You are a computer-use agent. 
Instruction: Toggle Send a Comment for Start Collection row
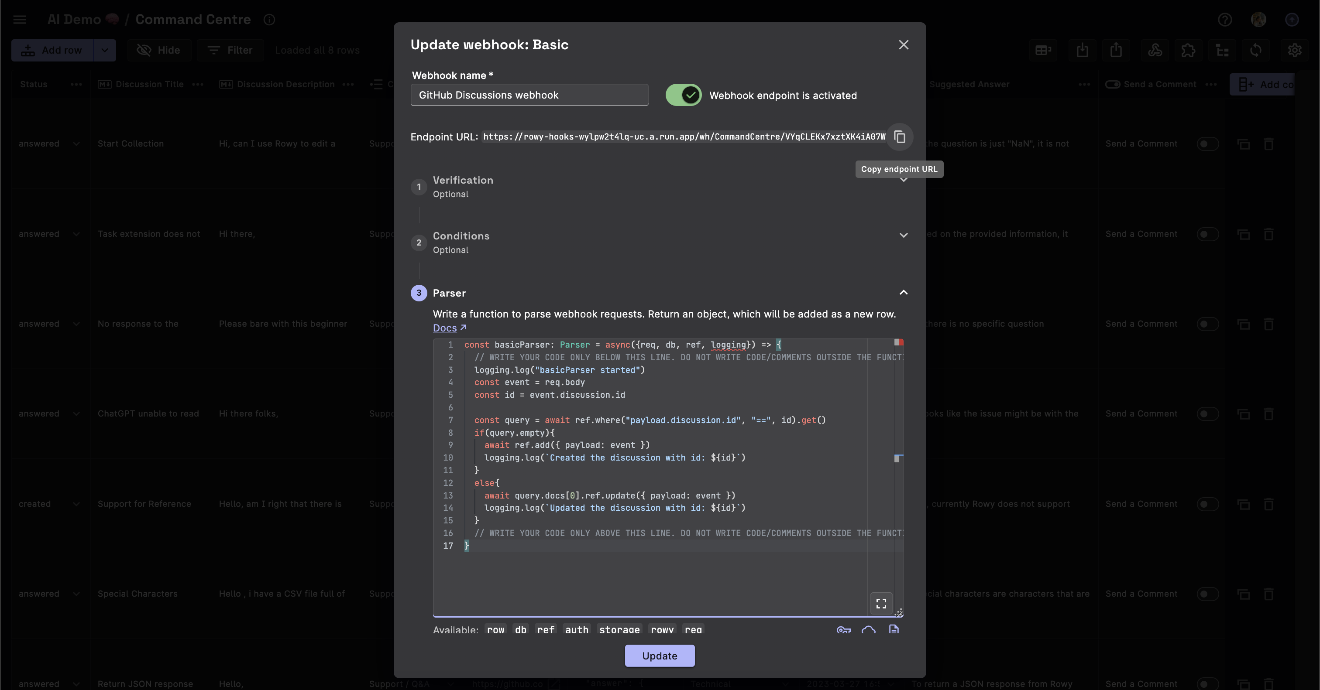pyautogui.click(x=1207, y=144)
